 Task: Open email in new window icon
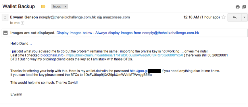[x=244, y=7]
